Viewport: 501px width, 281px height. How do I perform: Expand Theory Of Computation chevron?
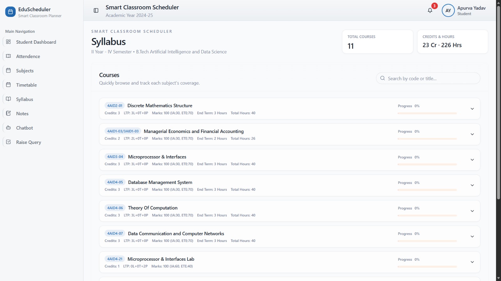tap(472, 211)
